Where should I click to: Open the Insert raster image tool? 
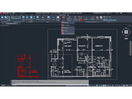[x=2, y=18]
